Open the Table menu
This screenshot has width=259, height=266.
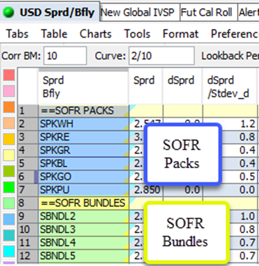pyautogui.click(x=54, y=34)
